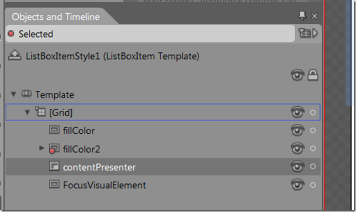The width and height of the screenshot is (356, 212).
Task: Hide the FocusVisualElement layer
Action: 297,185
